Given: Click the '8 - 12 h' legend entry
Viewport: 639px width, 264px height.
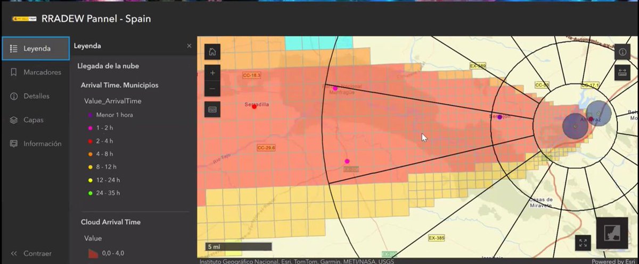Looking at the screenshot, I should 102,167.
